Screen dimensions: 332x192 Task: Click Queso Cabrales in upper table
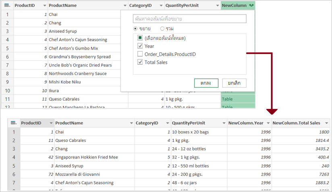(88, 99)
